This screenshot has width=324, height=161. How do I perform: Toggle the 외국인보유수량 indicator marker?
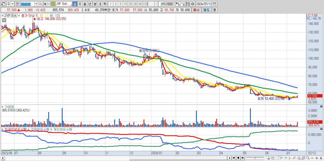(3, 129)
